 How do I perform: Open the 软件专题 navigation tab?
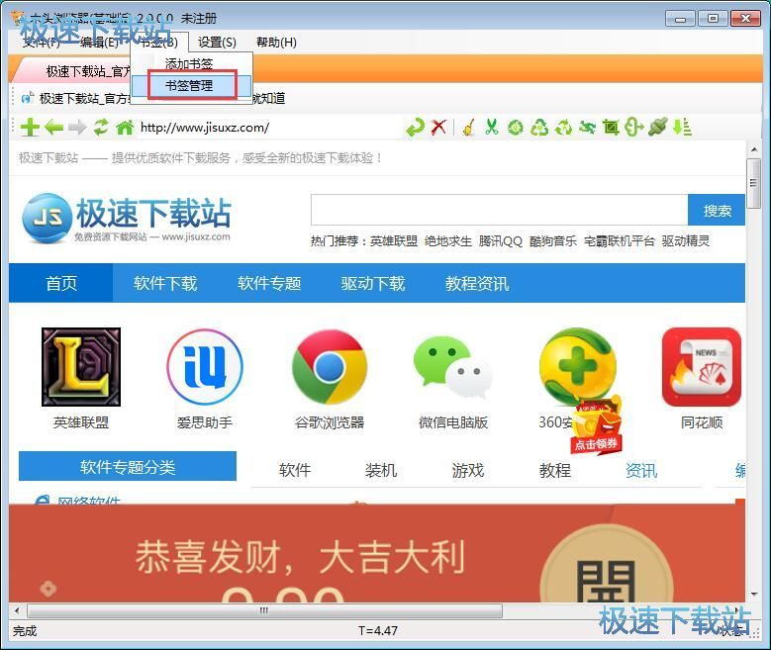269,283
